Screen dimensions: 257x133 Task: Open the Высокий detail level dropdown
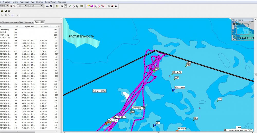pyautogui.click(x=35, y=6)
